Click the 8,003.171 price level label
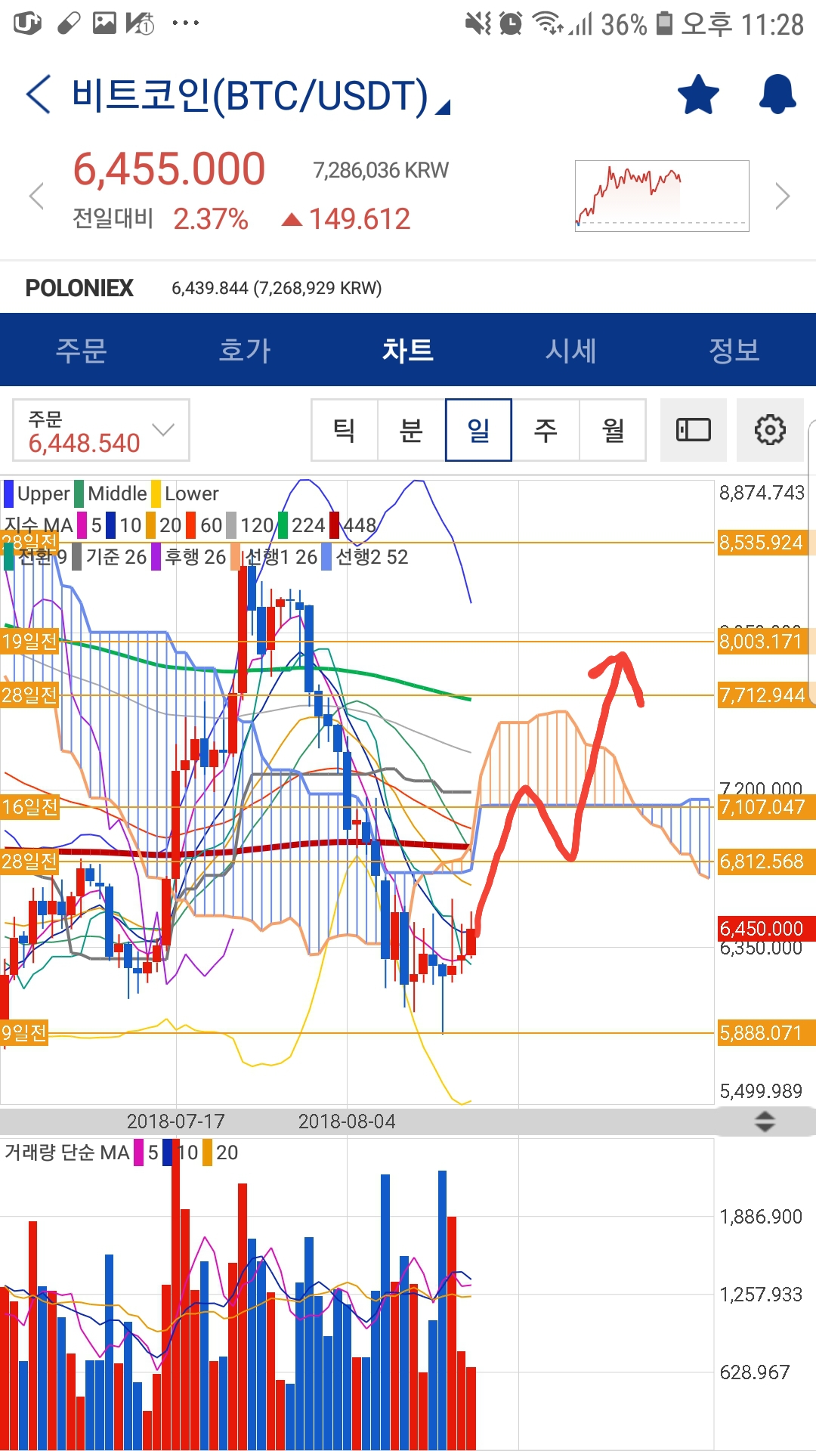The image size is (816, 1451). [765, 642]
